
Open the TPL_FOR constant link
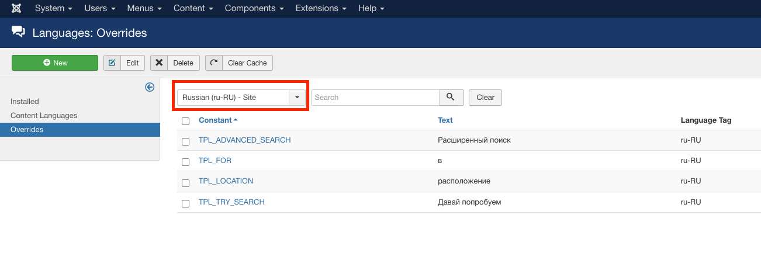tap(215, 161)
